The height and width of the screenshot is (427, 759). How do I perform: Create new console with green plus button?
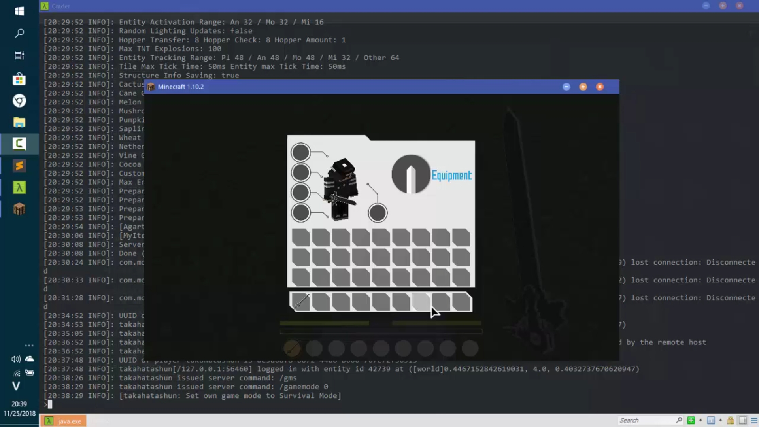[691, 420]
